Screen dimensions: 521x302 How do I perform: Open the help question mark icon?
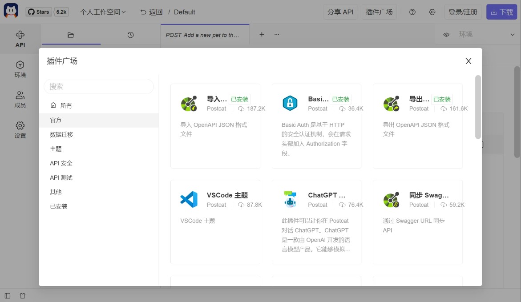(412, 12)
